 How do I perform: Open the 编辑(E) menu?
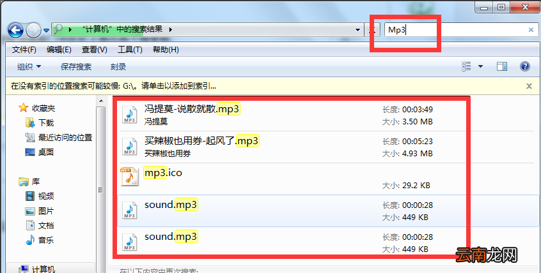[x=59, y=50]
